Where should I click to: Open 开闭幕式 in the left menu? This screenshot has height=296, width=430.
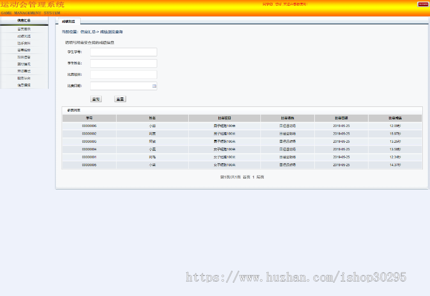pyautogui.click(x=23, y=71)
